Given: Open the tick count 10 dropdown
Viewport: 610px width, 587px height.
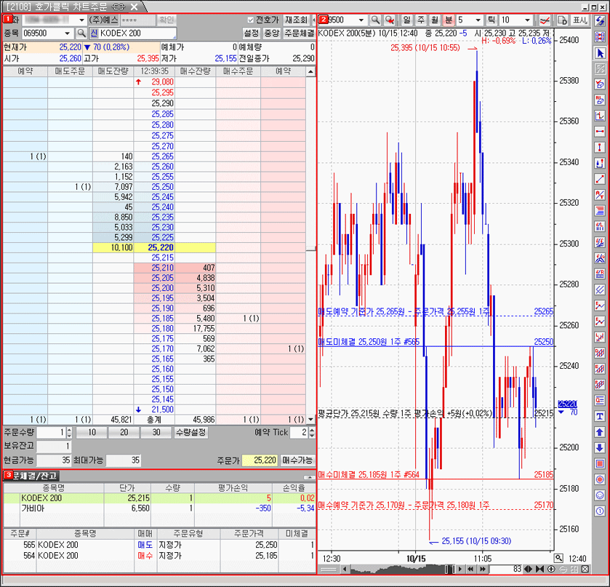Looking at the screenshot, I should pyautogui.click(x=526, y=20).
